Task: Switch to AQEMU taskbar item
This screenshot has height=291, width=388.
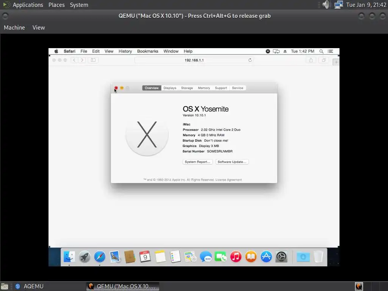Action: coord(29,286)
